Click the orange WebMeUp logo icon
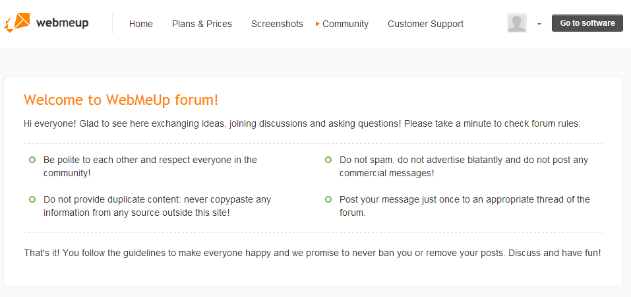The height and width of the screenshot is (297, 631). pos(17,23)
